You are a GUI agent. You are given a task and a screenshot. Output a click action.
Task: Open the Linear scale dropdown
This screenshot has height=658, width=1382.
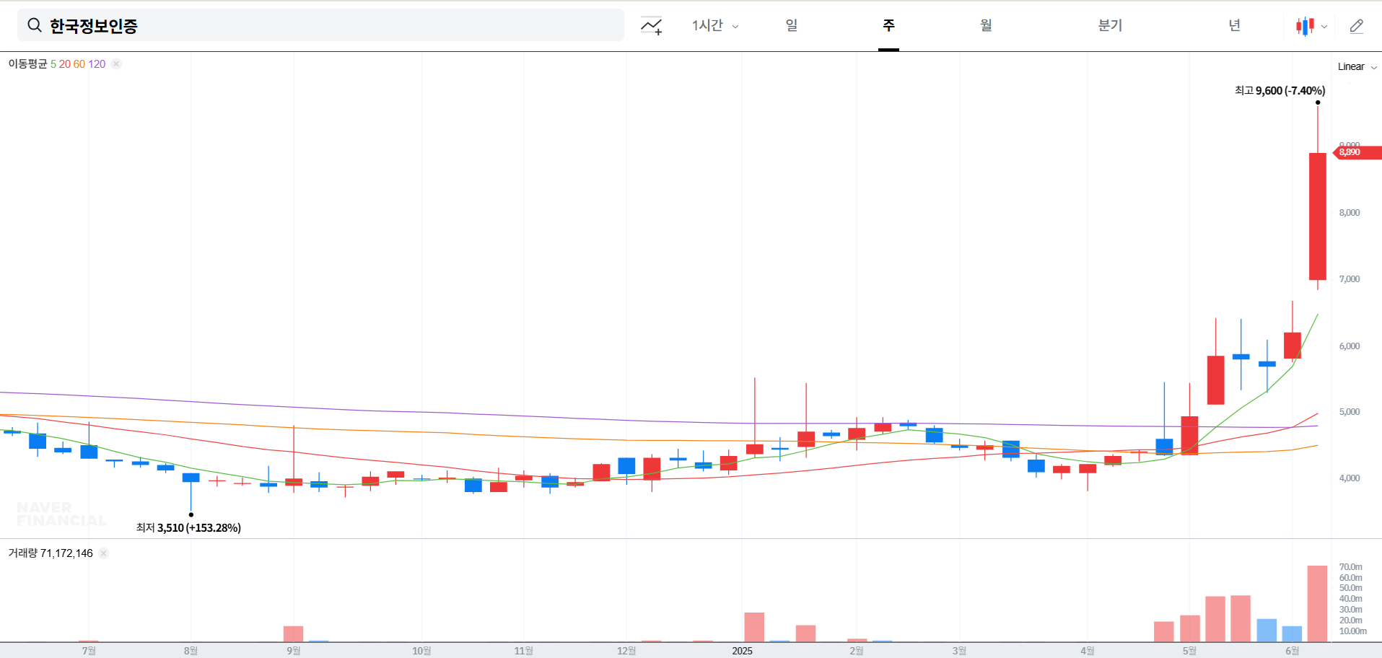[x=1357, y=66]
